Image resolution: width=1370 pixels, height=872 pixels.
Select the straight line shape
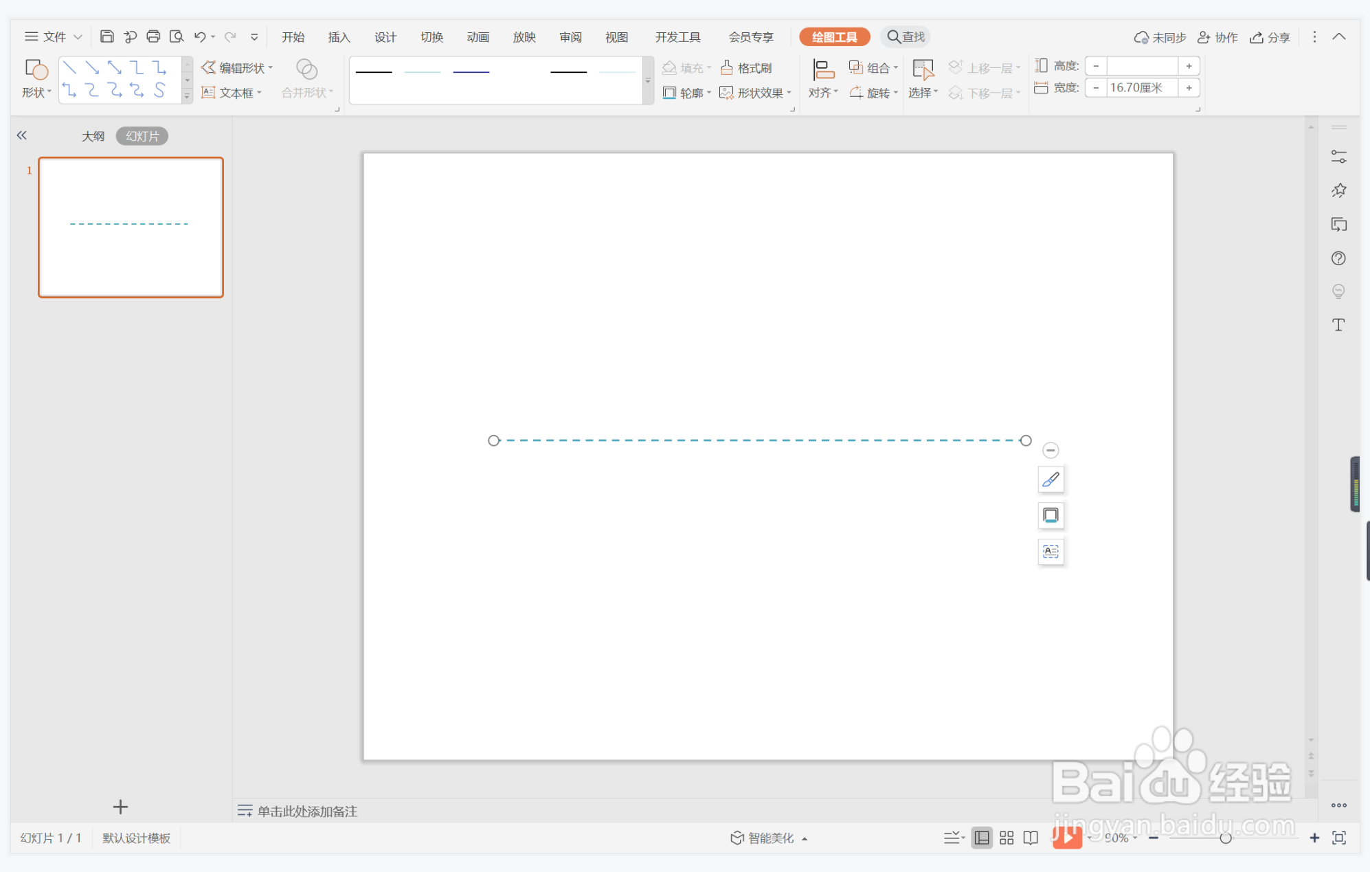coord(69,67)
